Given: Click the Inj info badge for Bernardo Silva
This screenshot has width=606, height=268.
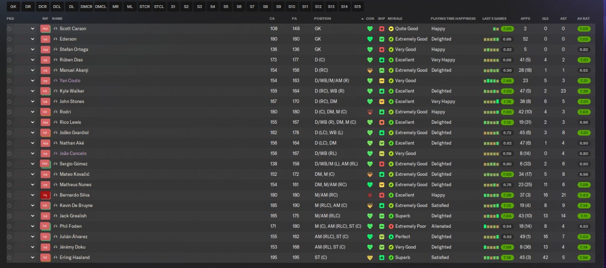Looking at the screenshot, I should [45, 195].
